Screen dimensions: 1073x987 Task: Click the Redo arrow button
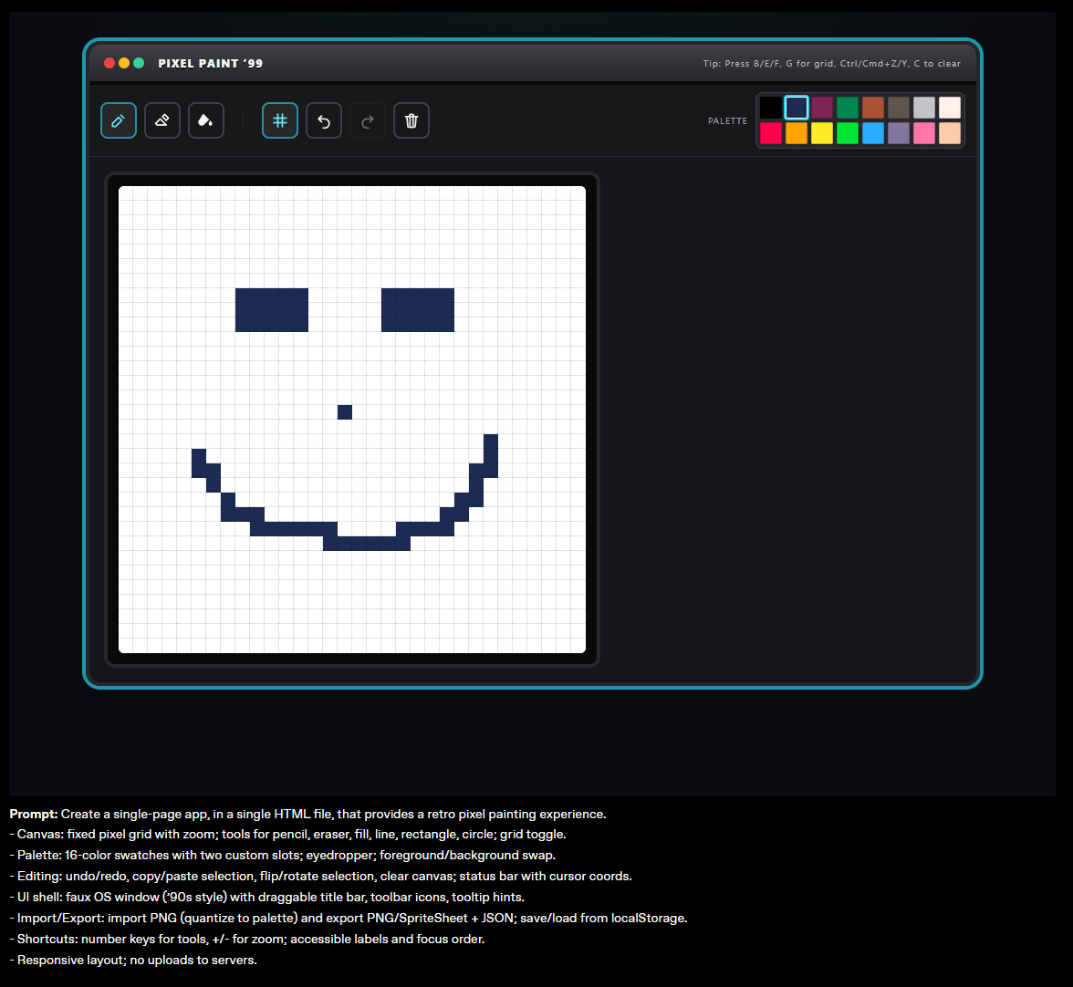coord(368,120)
